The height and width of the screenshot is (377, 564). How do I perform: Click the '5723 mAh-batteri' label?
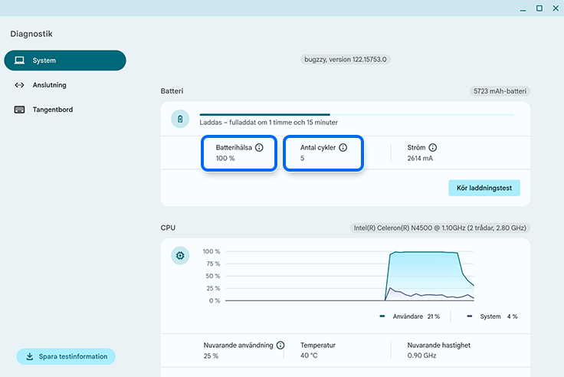500,91
